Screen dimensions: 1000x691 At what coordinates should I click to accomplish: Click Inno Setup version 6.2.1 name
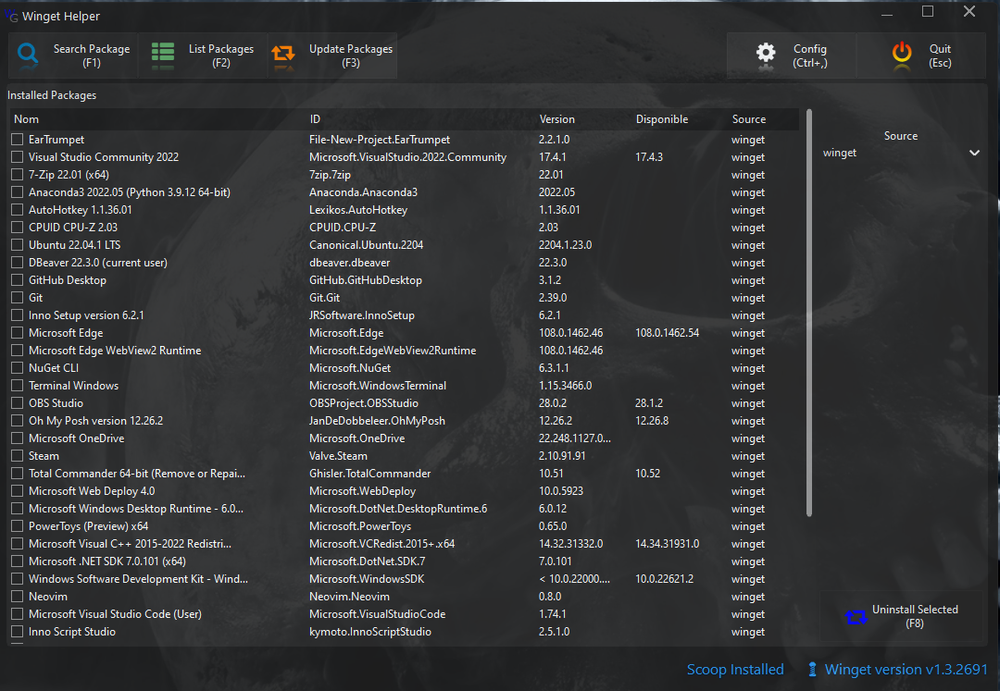point(86,315)
